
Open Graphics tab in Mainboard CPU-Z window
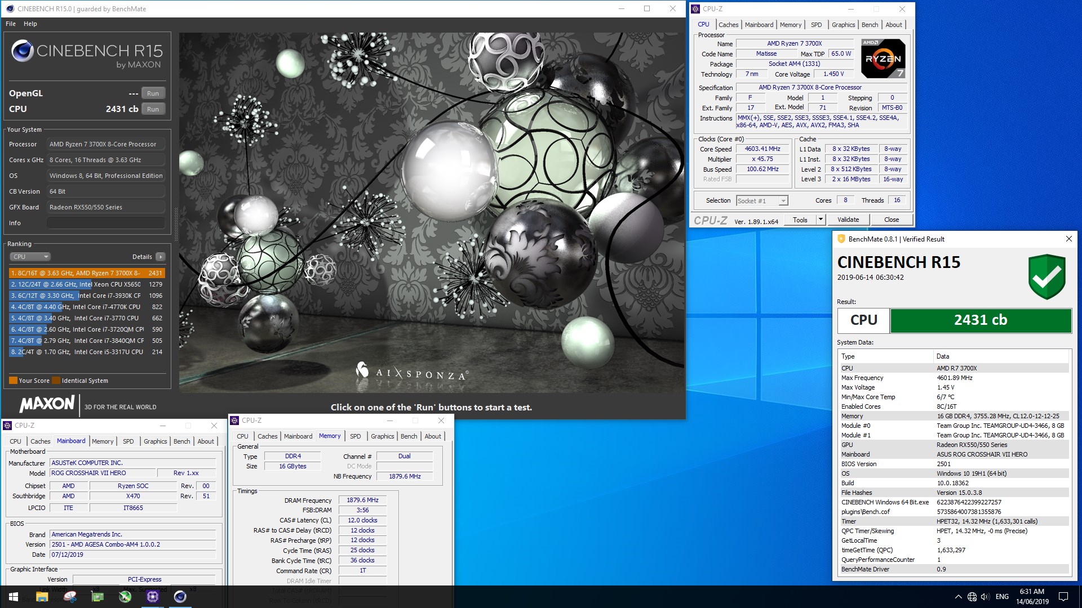(155, 441)
